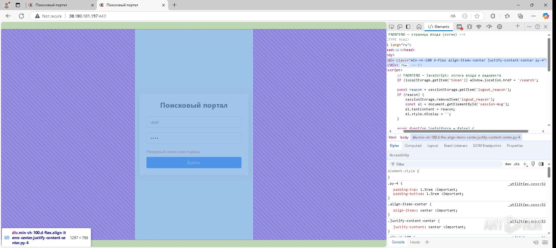Image resolution: width=556 pixels, height=248 pixels.
Task: Click the horizontal scrollbar of the DOM tree
Action: pos(466,131)
